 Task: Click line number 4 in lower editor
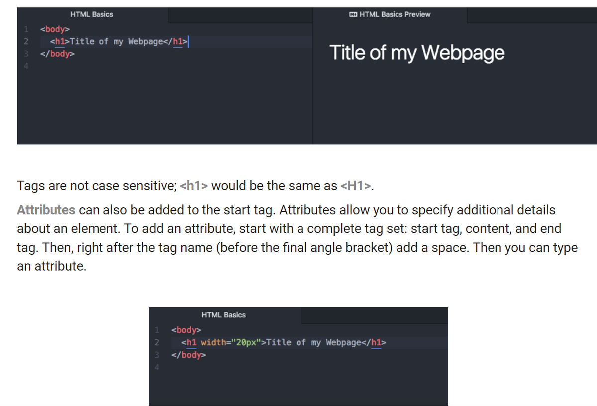(x=156, y=368)
